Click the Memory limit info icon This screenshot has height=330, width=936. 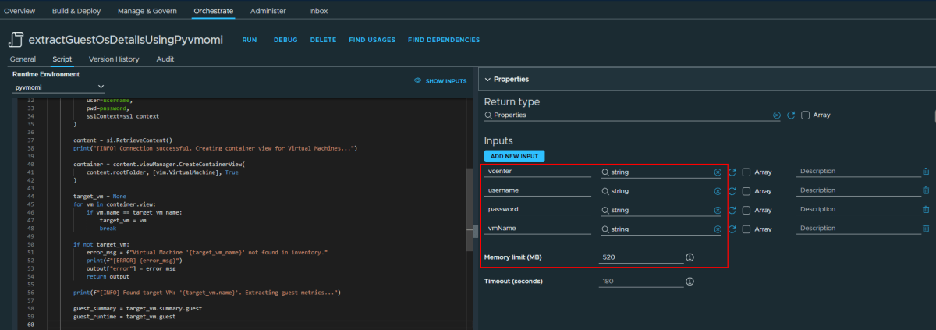tap(690, 257)
